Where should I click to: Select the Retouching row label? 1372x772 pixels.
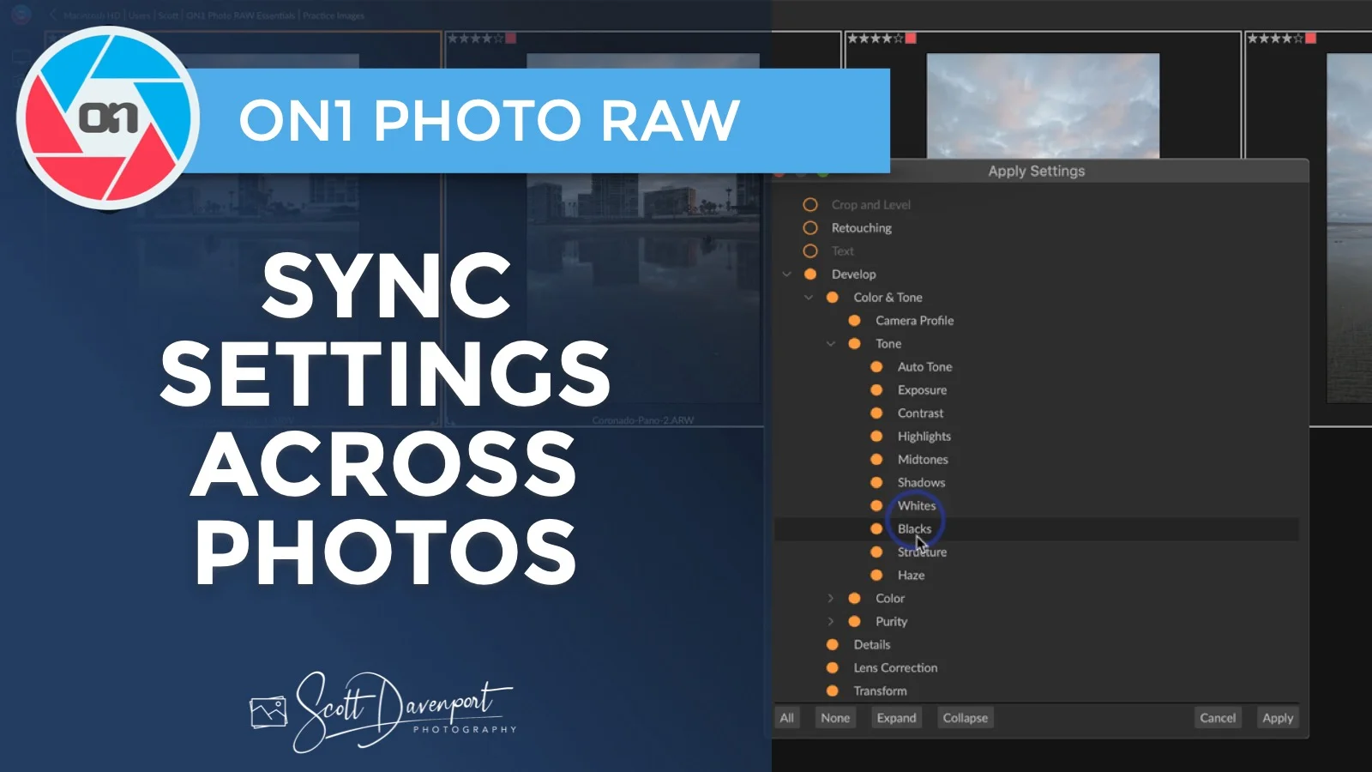(862, 228)
